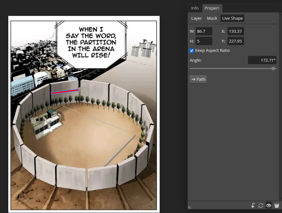Image resolution: width=282 pixels, height=213 pixels.
Task: Select the Live Shape sub-tab
Action: (x=232, y=18)
